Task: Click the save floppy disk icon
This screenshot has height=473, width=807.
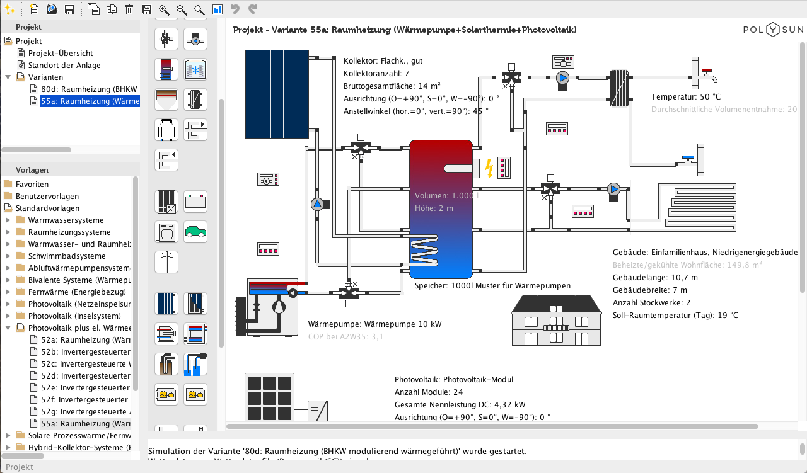Action: (69, 9)
